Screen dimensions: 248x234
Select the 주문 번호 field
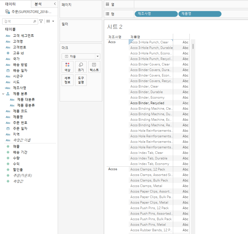pyautogui.click(x=20, y=123)
